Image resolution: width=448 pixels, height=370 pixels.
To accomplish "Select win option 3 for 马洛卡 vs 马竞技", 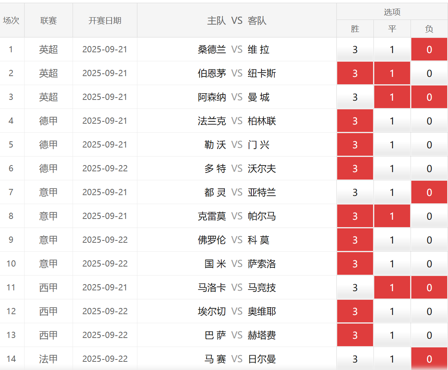I will pos(355,288).
